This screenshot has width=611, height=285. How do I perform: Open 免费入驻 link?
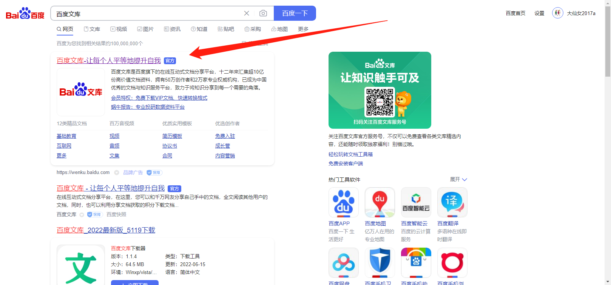click(225, 136)
